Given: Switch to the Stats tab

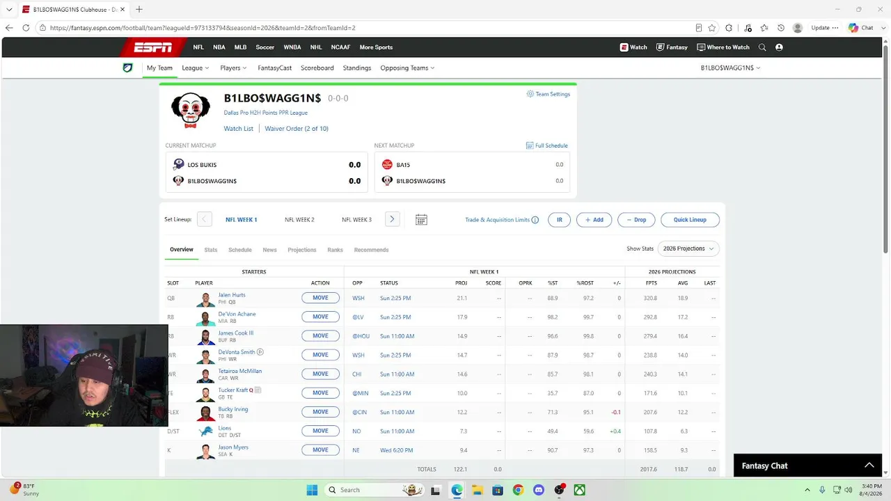Looking at the screenshot, I should coord(211,250).
